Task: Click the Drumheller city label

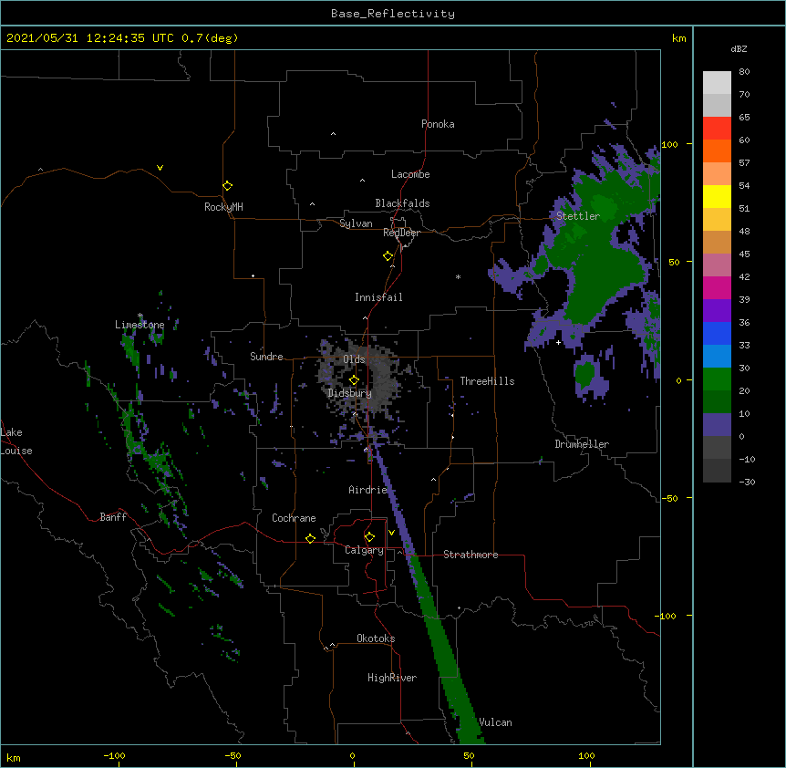Action: coord(582,444)
